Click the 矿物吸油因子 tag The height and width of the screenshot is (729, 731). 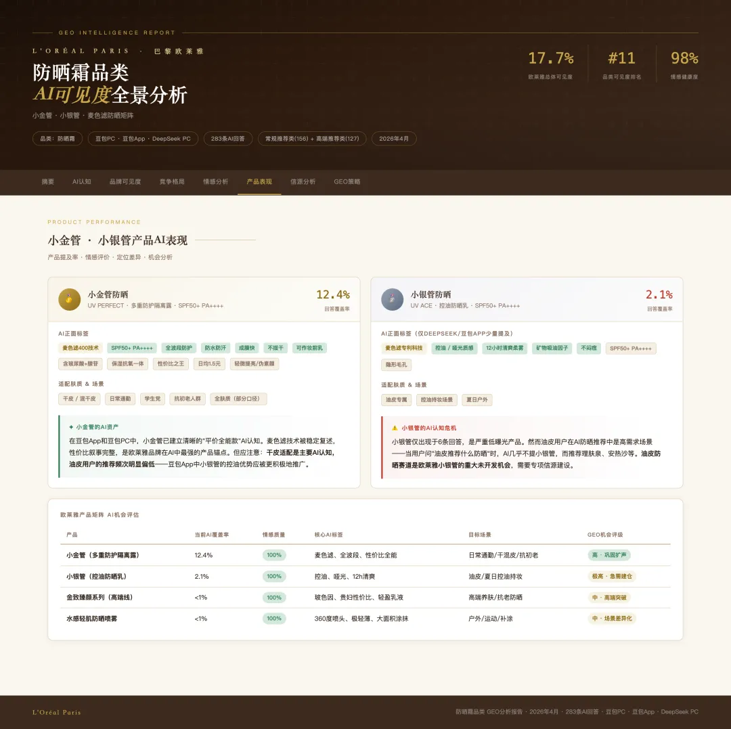[x=552, y=348]
